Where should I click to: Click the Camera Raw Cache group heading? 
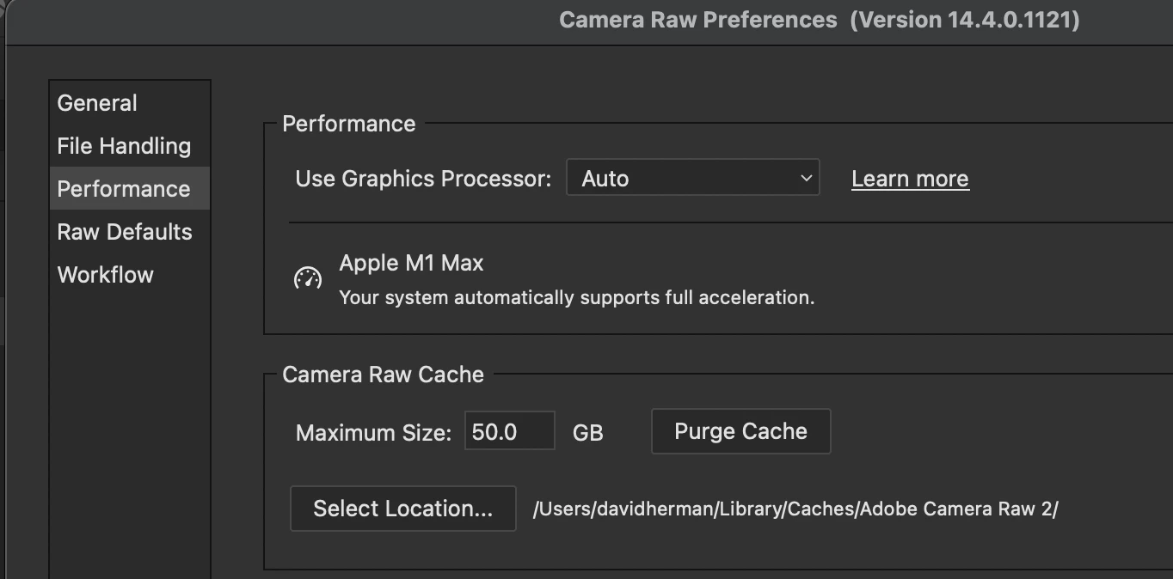point(384,375)
